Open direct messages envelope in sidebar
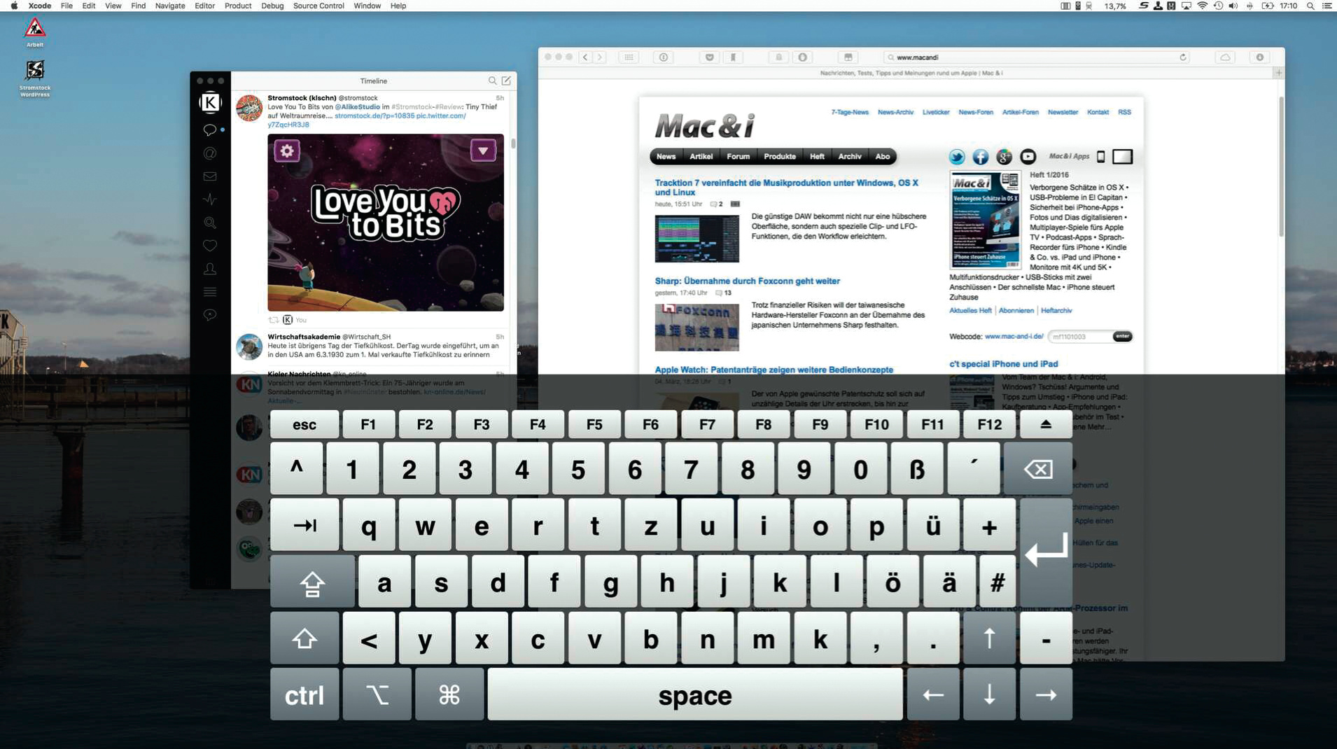The height and width of the screenshot is (749, 1337). [x=209, y=176]
